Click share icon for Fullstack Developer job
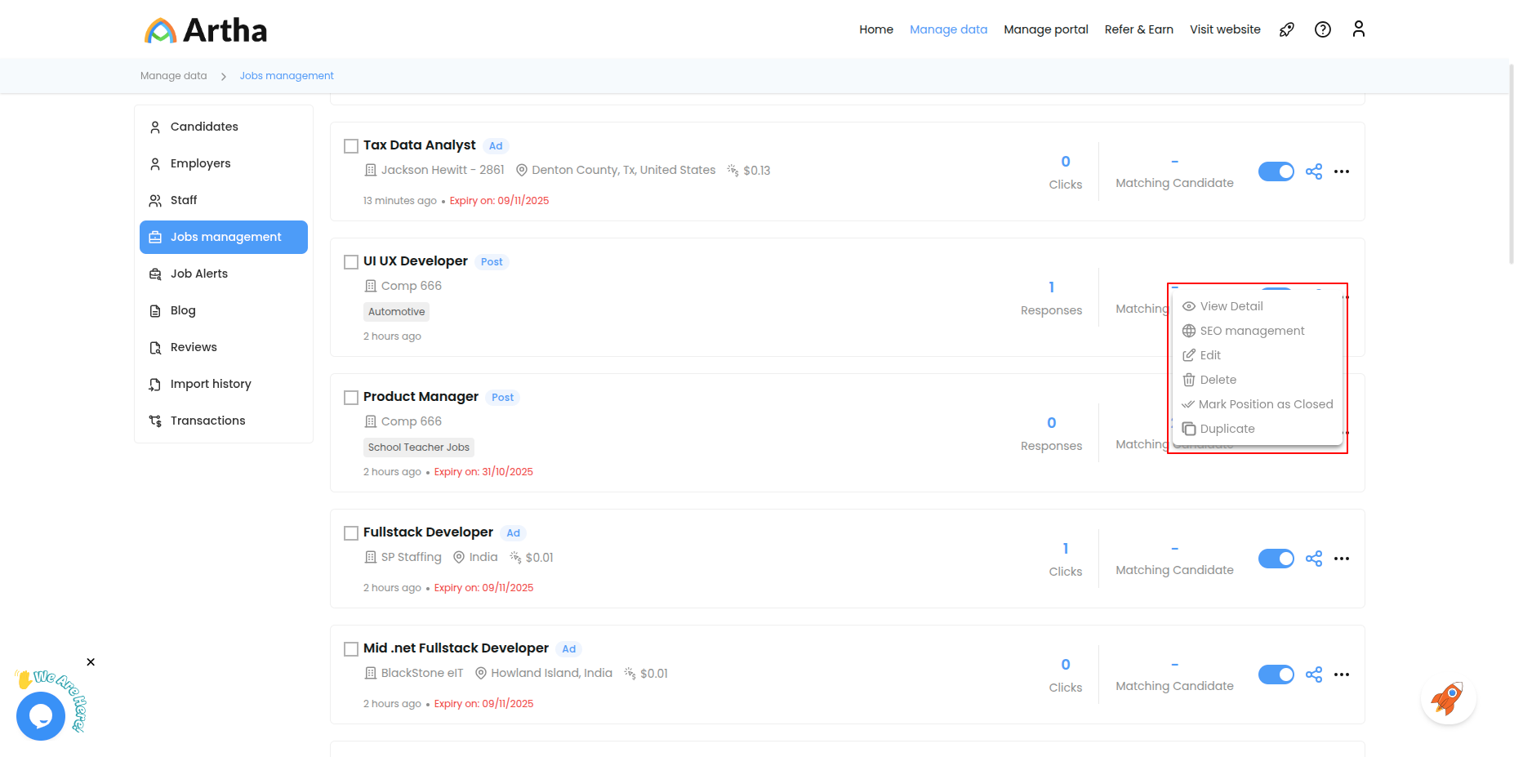 coord(1313,559)
